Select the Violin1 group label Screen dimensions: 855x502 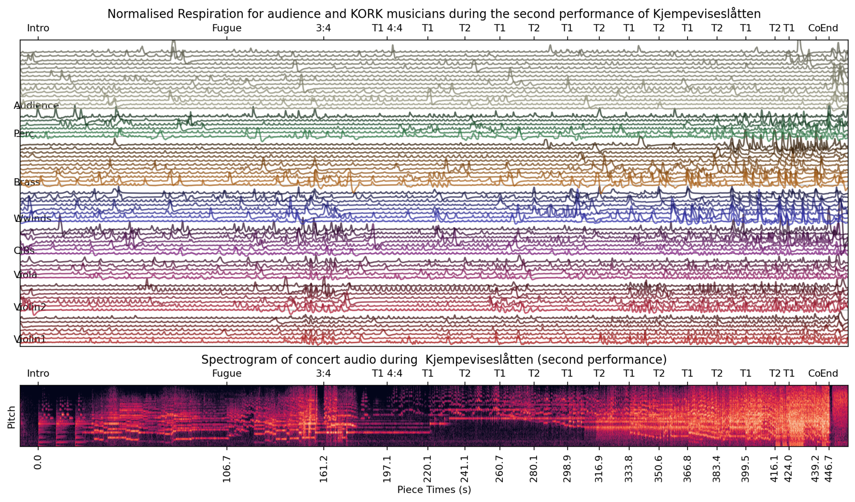[30, 339]
